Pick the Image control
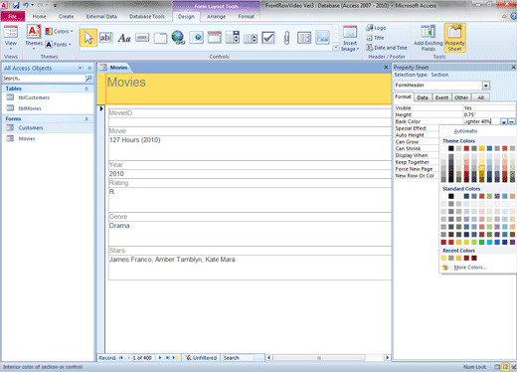Image resolution: width=517 pixels, height=372 pixels. [x=322, y=38]
